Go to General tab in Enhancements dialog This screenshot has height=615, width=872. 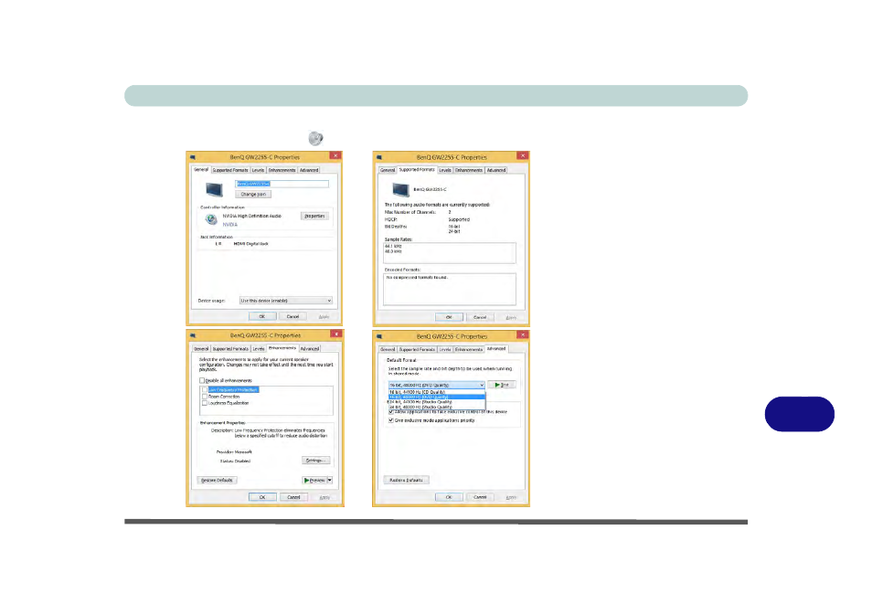coord(201,349)
